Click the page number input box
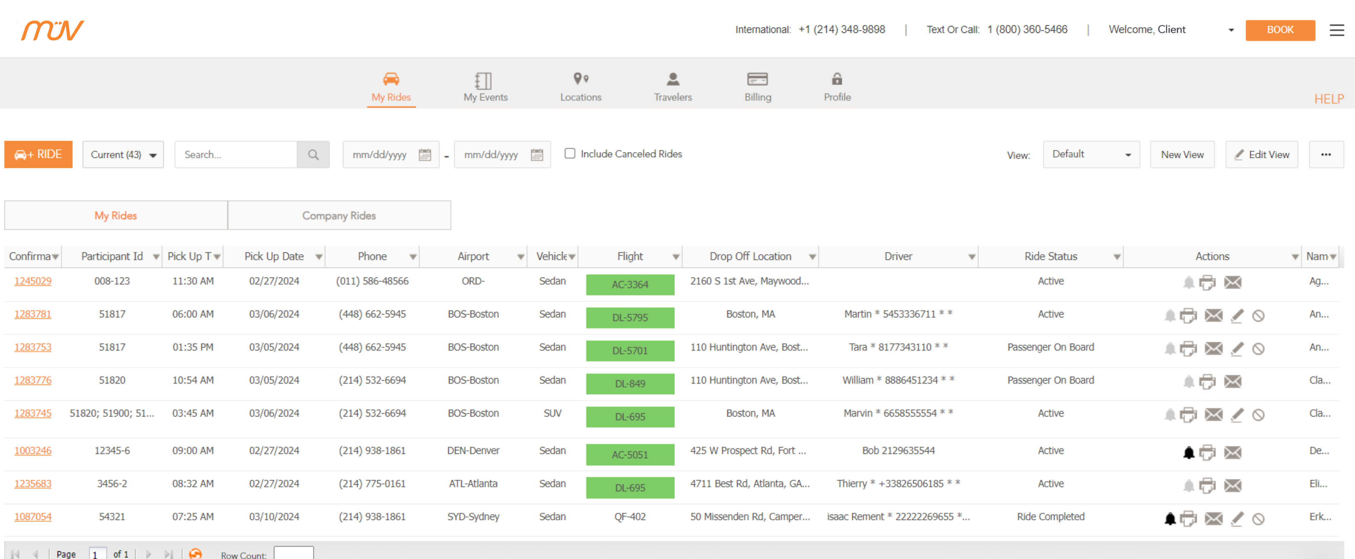Image resolution: width=1355 pixels, height=559 pixels. (x=98, y=554)
